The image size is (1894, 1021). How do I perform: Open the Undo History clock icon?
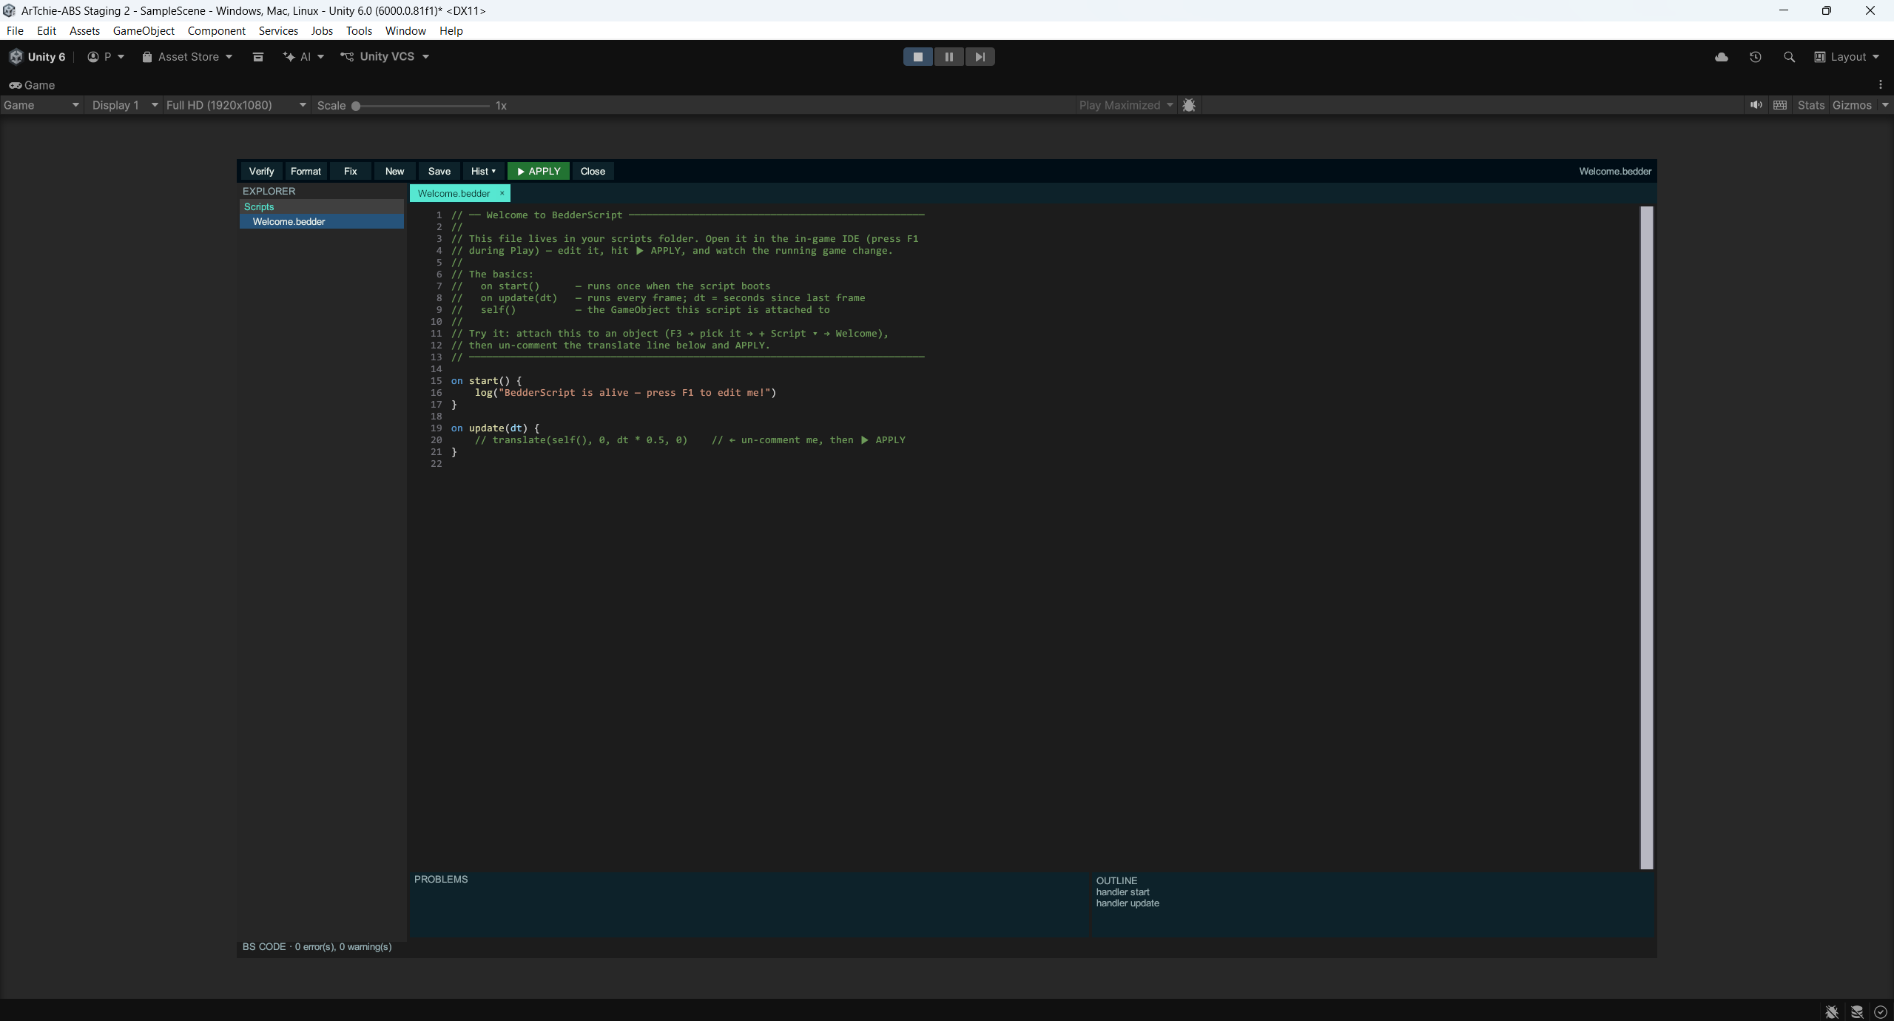[1755, 57]
